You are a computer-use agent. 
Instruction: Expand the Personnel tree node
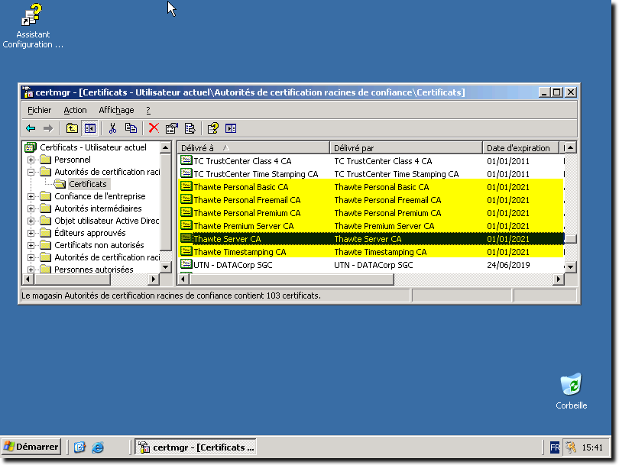(31, 160)
